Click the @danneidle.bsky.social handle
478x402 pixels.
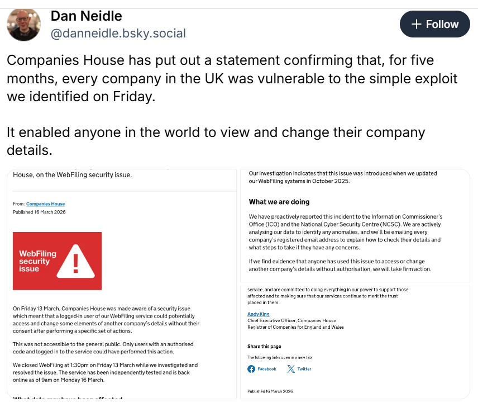(118, 34)
